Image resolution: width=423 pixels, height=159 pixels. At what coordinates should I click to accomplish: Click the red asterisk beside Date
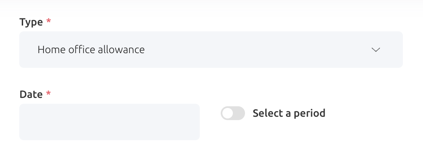click(49, 93)
